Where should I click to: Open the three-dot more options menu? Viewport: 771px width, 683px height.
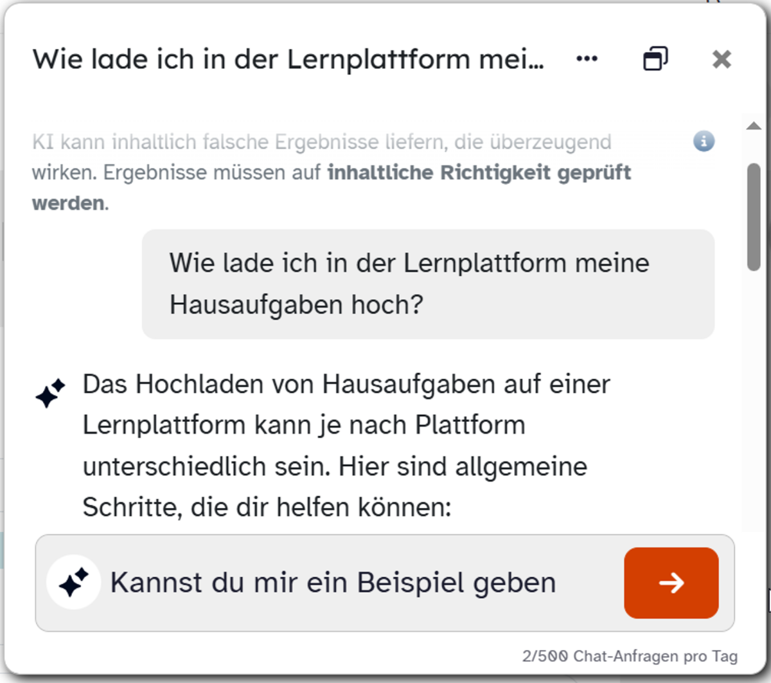[587, 59]
